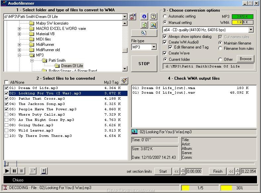
Task: Check 06) Where Duty Calls.mp3
Action: coord(7,115)
